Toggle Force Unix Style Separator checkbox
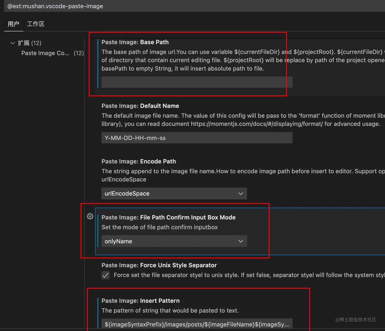The image size is (385, 331). [106, 275]
